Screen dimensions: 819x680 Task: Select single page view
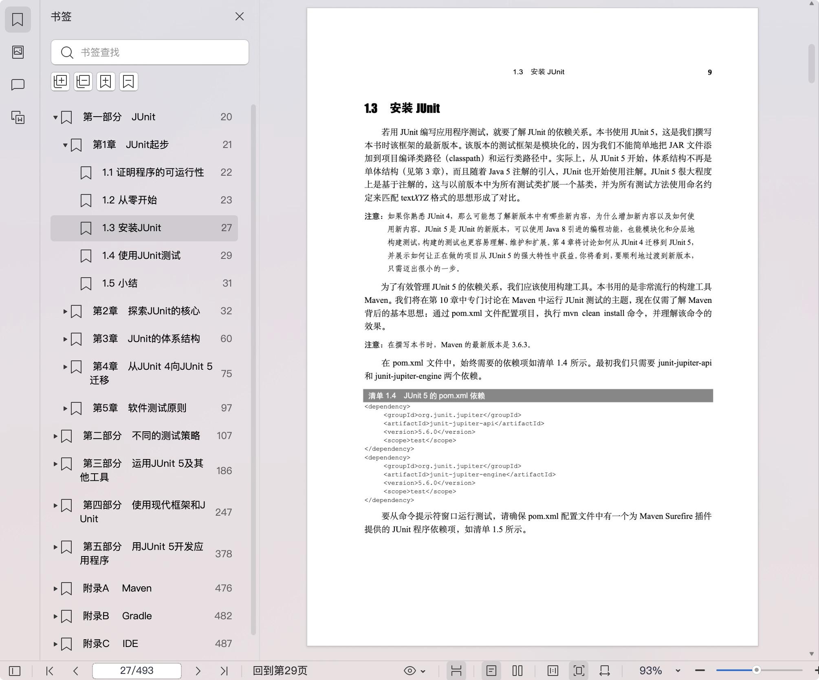(491, 671)
